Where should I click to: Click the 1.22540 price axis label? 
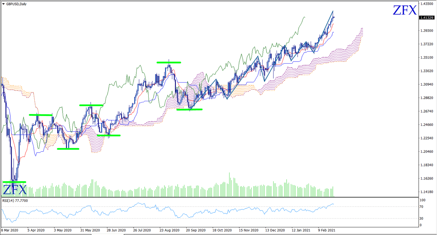[428, 138]
